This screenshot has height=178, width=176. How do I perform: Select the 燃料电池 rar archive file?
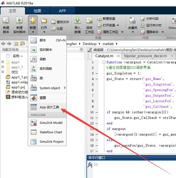(17, 97)
